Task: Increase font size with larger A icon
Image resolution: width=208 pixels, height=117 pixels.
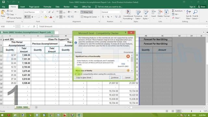Action: click(x=49, y=12)
